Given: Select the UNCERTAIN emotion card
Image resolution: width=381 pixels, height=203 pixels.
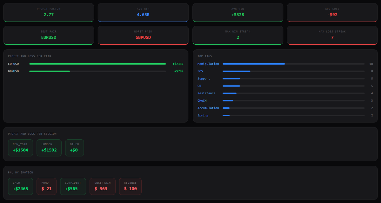Looking at the screenshot, I should coord(103,187).
